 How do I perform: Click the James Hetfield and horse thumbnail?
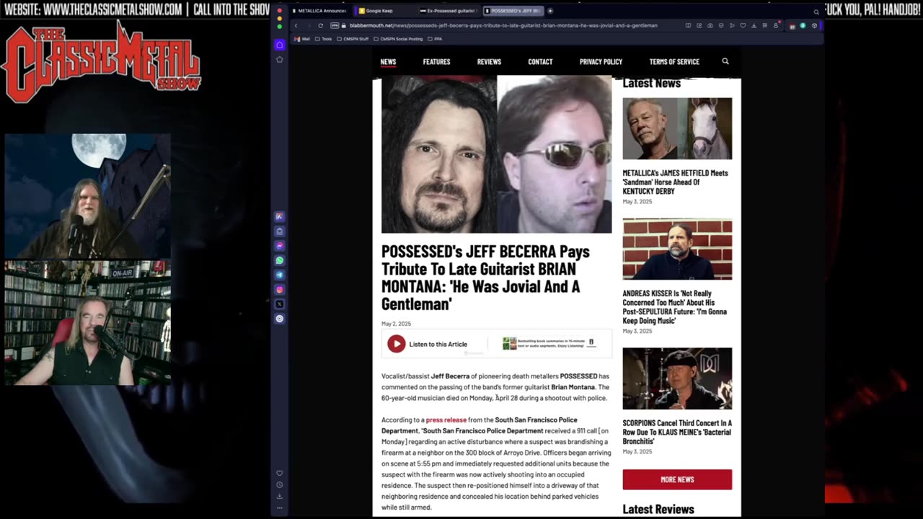[677, 128]
